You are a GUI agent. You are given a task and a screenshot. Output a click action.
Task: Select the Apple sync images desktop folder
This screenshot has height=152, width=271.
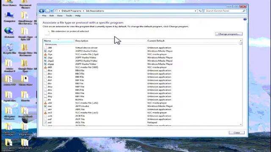[x=9, y=129]
